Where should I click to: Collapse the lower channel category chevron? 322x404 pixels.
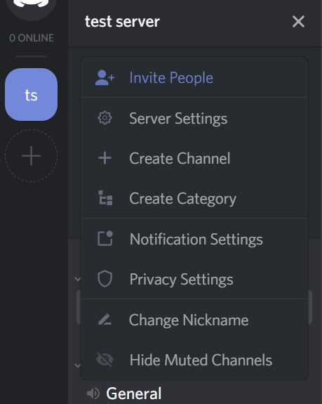pos(77,365)
